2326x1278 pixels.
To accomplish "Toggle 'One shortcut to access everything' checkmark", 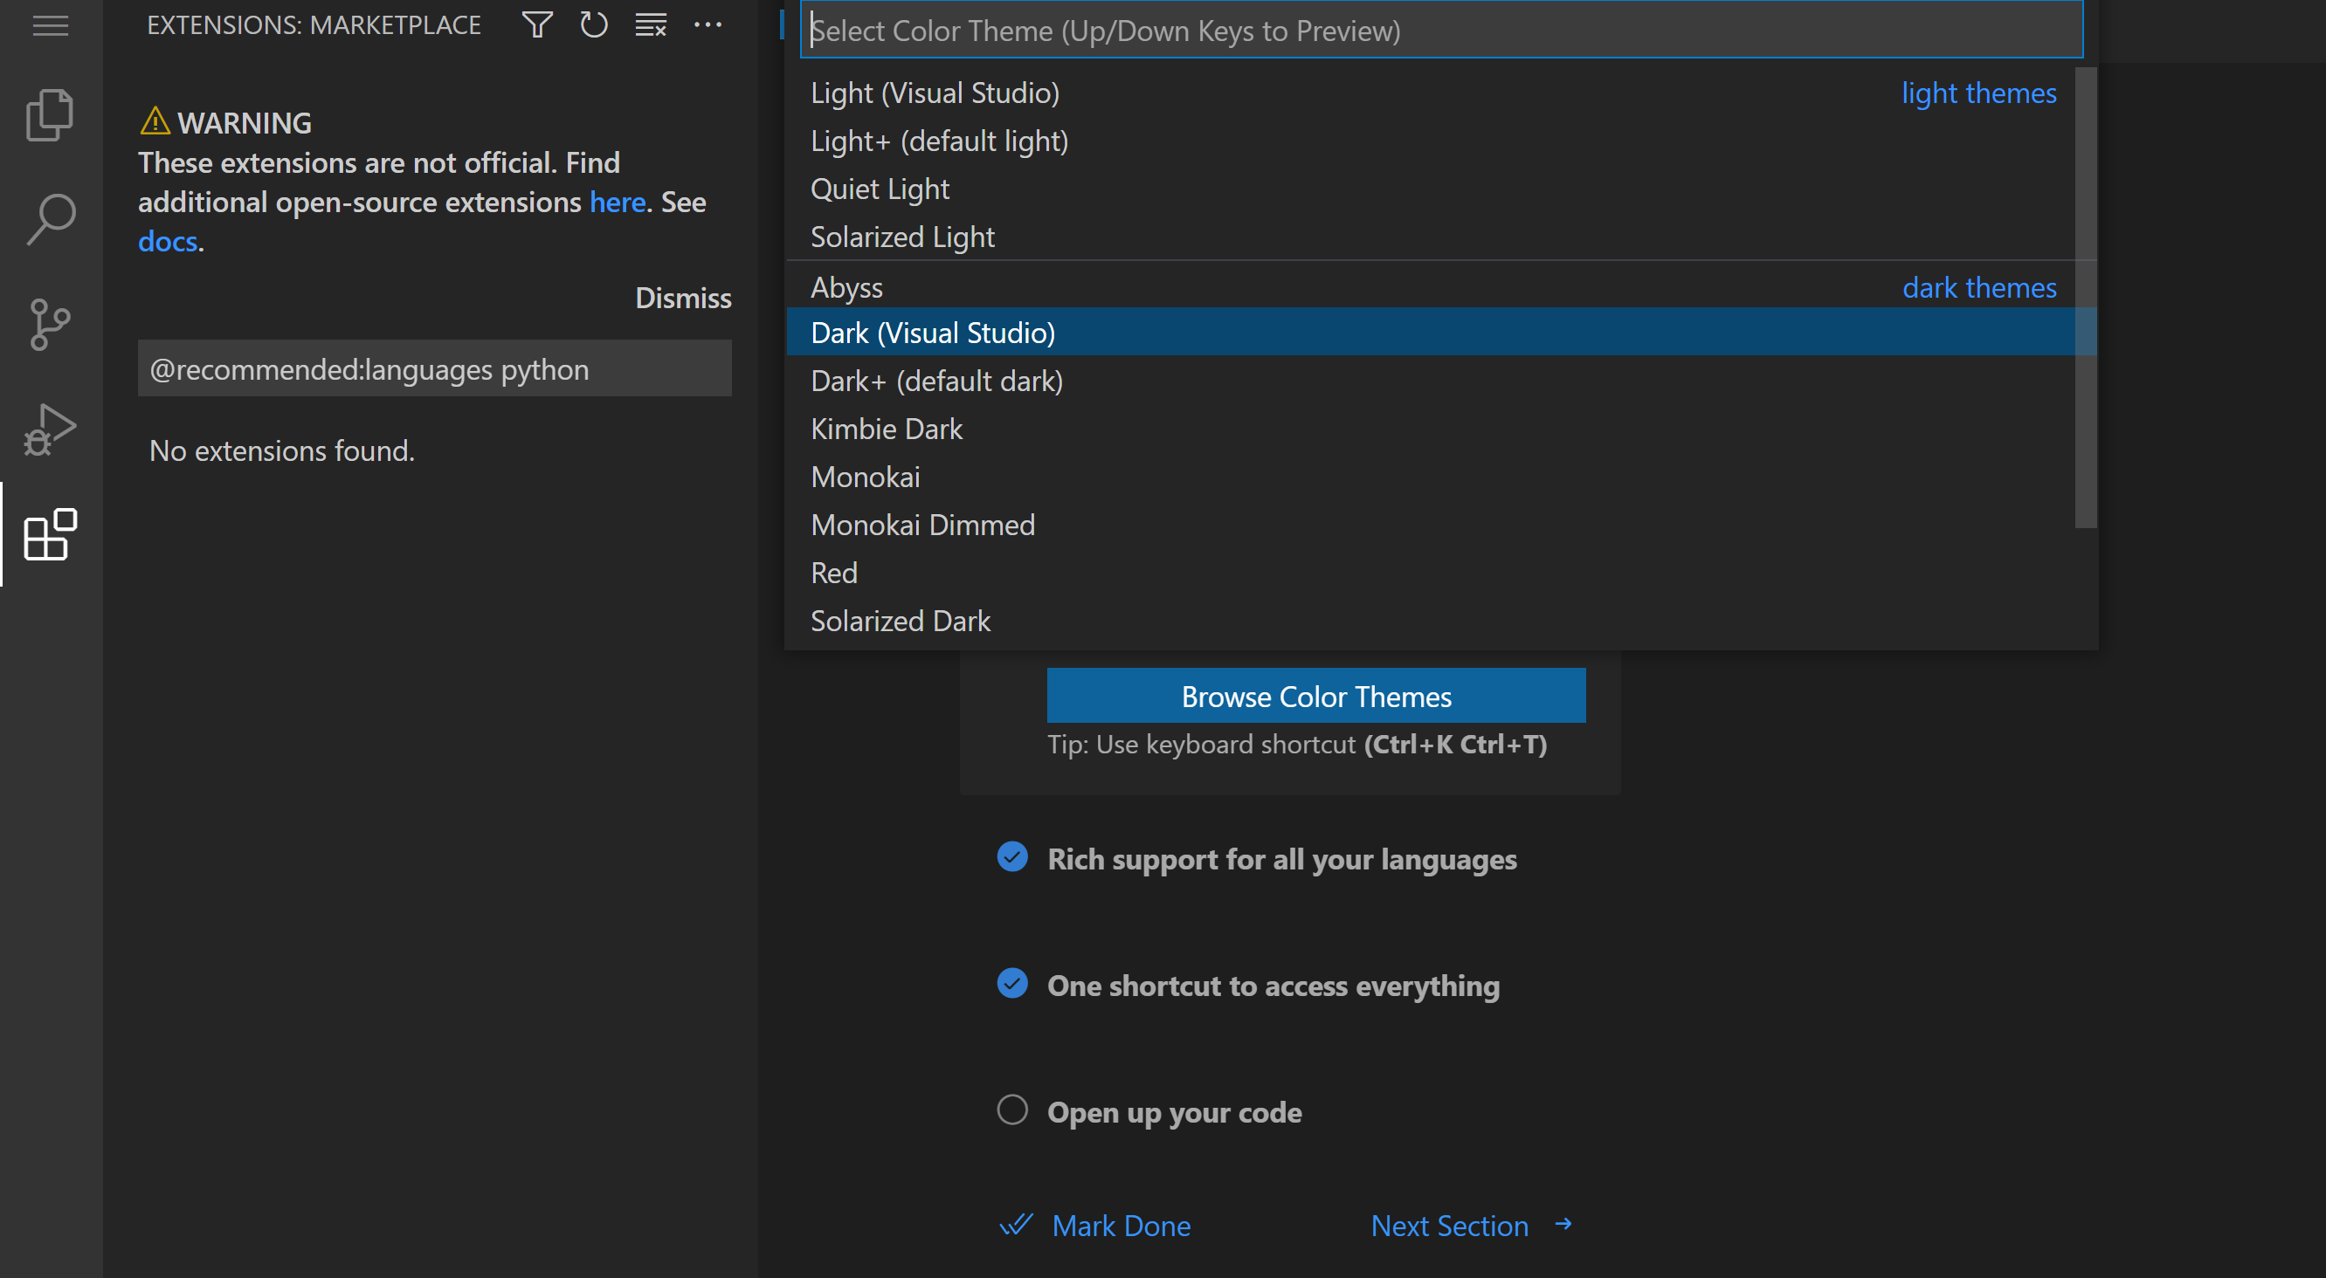I will [1012, 983].
